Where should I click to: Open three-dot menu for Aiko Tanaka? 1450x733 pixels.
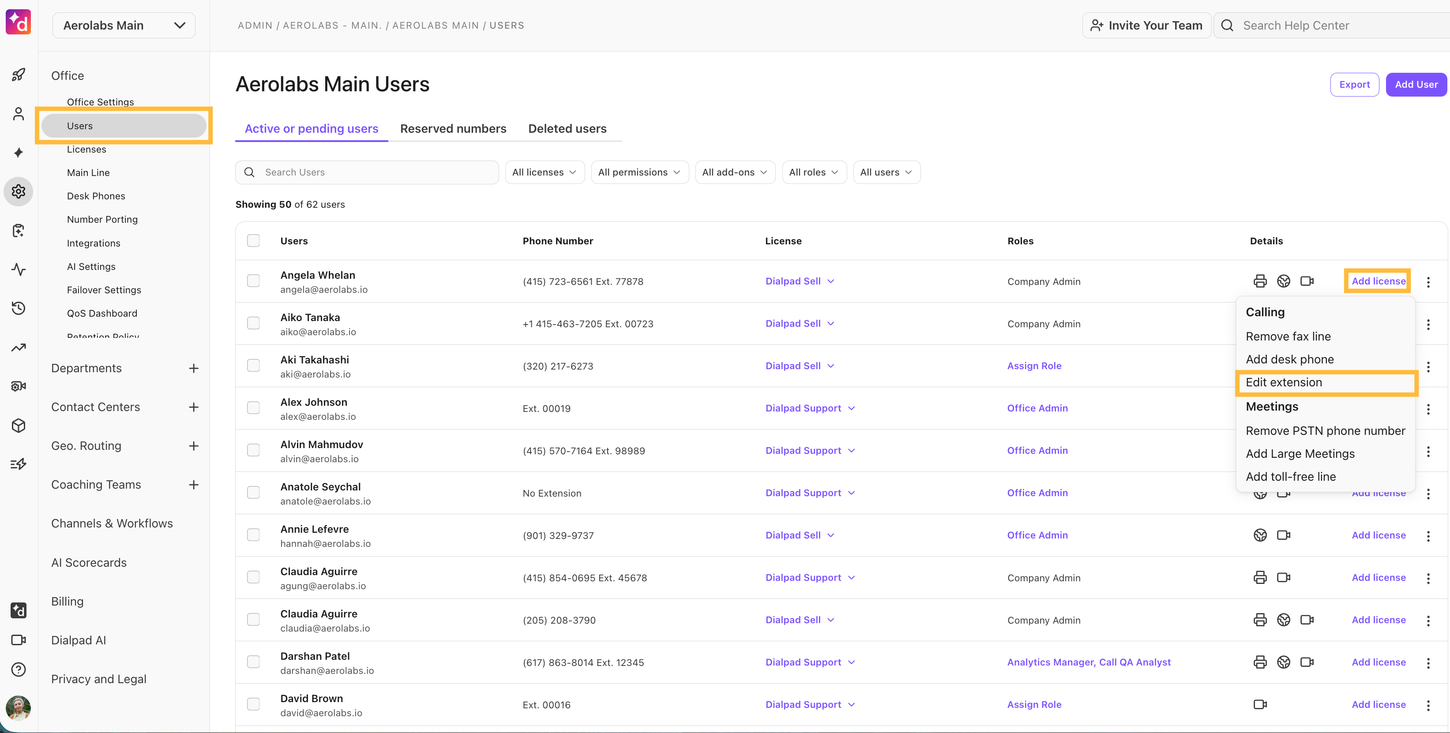(1428, 324)
